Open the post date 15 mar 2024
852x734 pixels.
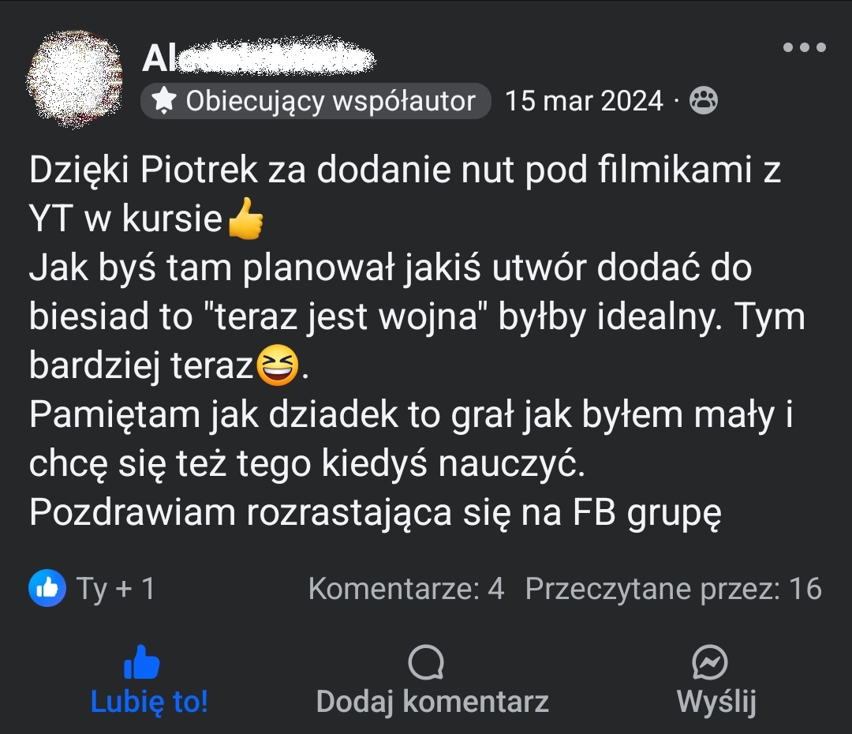click(x=584, y=101)
